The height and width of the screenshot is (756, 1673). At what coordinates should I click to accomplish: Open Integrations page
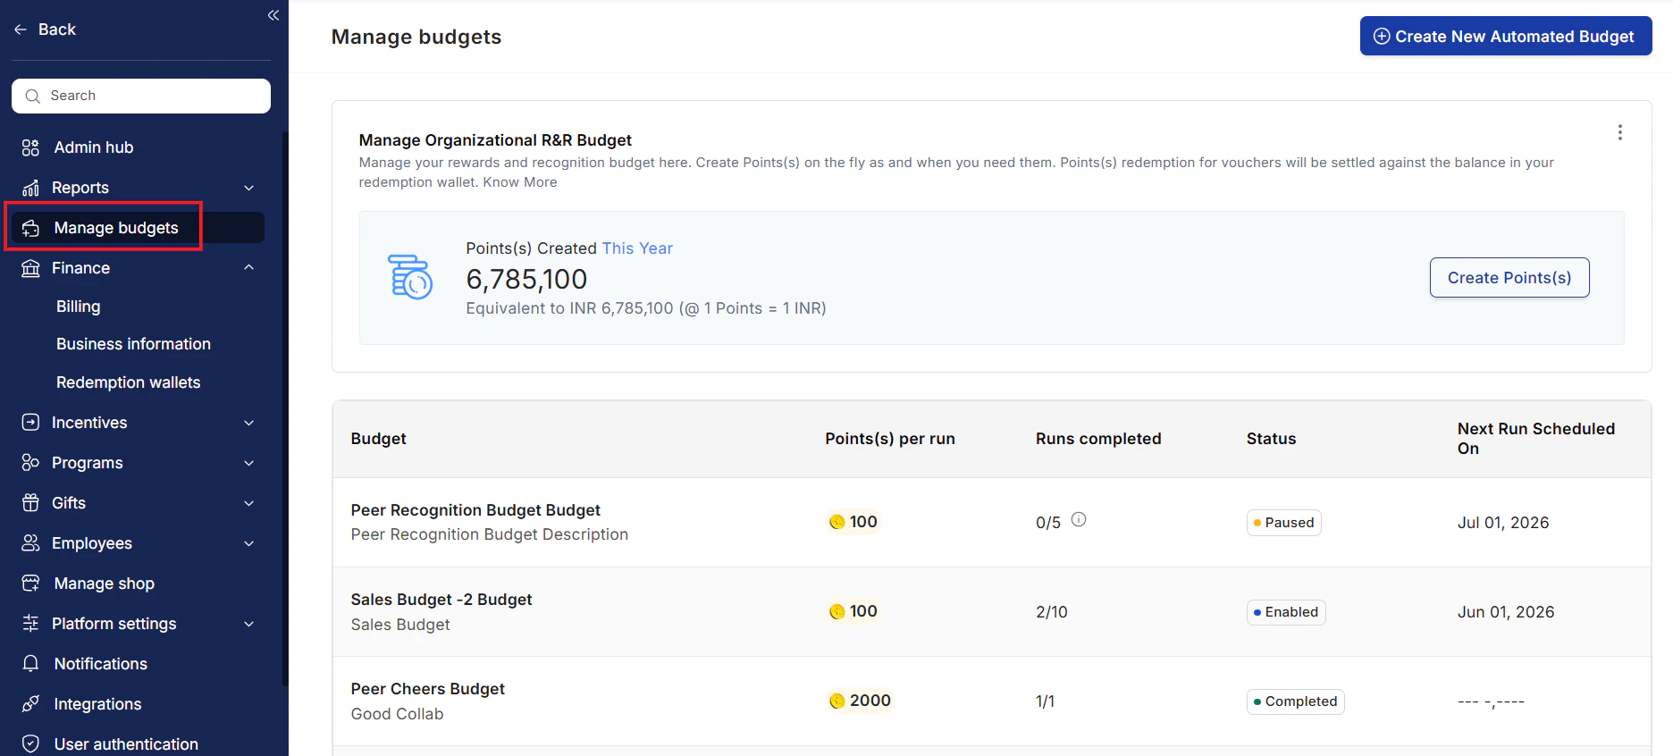pyautogui.click(x=97, y=704)
